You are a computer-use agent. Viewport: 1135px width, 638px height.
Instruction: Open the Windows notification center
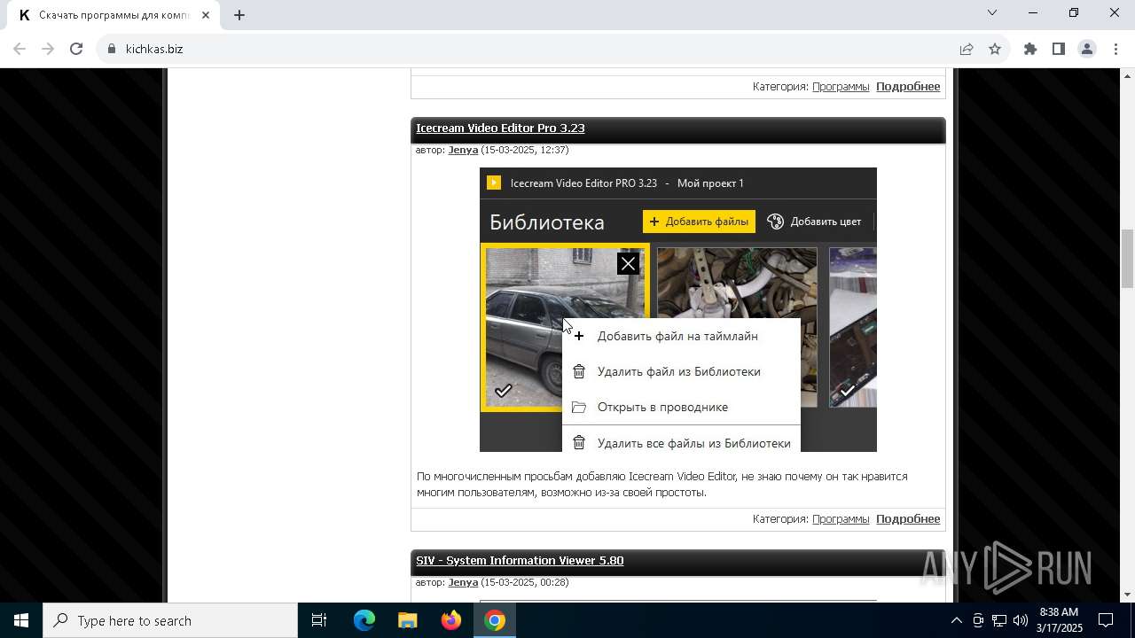pos(1106,620)
